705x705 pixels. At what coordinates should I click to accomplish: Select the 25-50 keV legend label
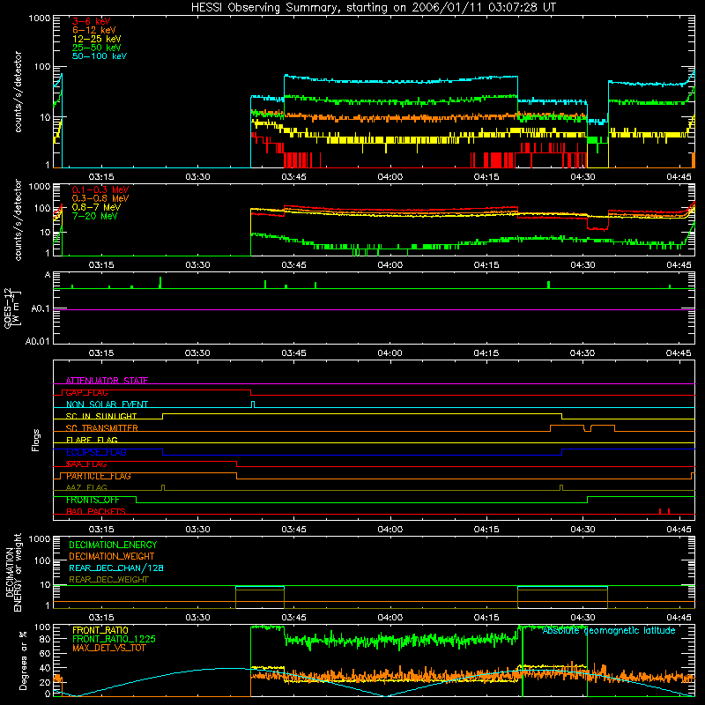click(x=97, y=48)
